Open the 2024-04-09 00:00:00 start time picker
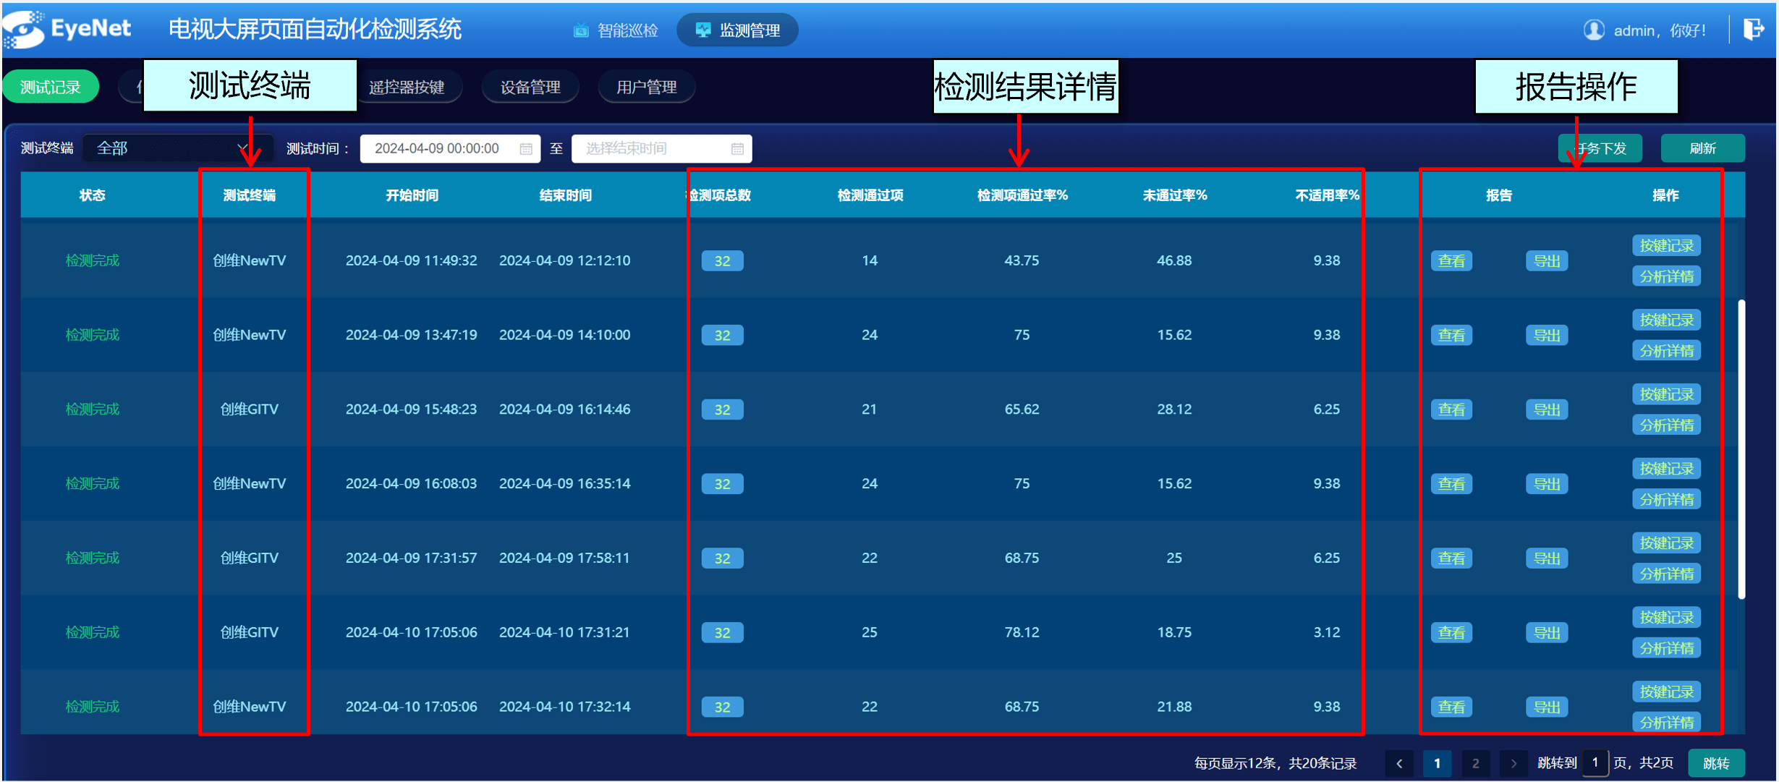The image size is (1779, 782). point(438,148)
